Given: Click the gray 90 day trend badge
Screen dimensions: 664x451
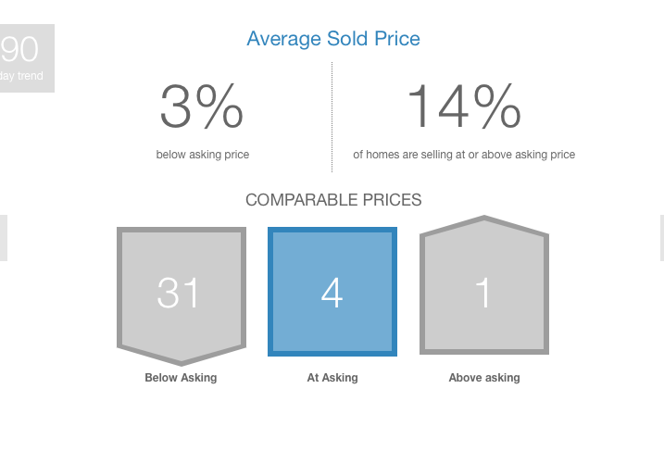Looking at the screenshot, I should pos(27,58).
